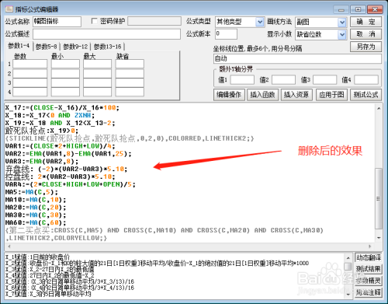Viewport: 388px width, 304px height.
Task: Click the X_17 formula line
Action: tap(62, 108)
